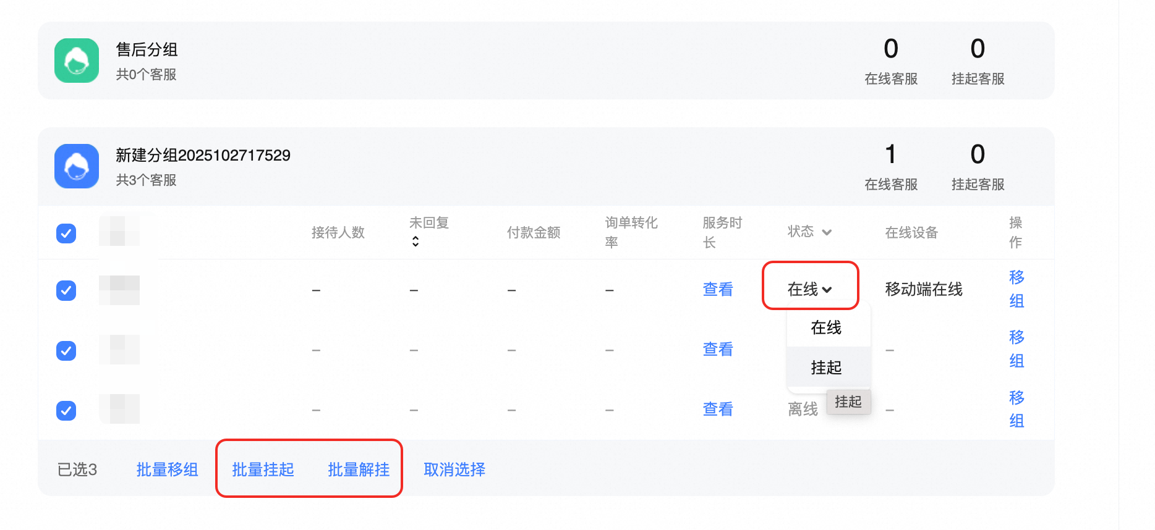This screenshot has height=530, width=1155.
Task: Click the 询单转化率 column header
Action: (x=631, y=232)
